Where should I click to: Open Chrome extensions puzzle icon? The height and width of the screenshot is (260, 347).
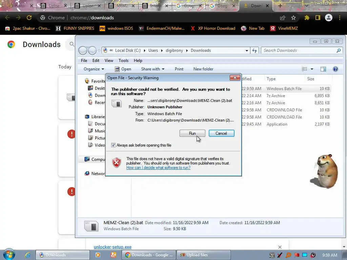pos(307,18)
